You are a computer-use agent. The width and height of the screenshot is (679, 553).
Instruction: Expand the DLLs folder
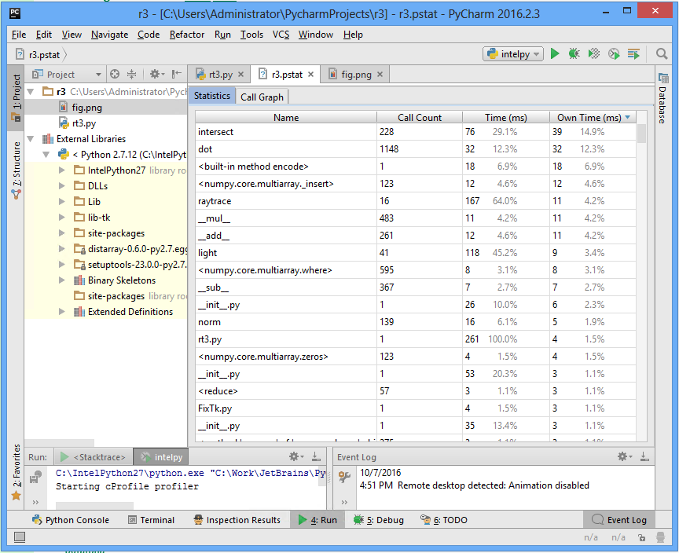(x=62, y=185)
